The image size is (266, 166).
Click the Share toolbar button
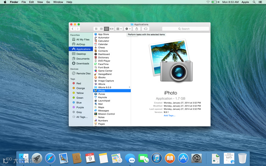tap(137, 29)
